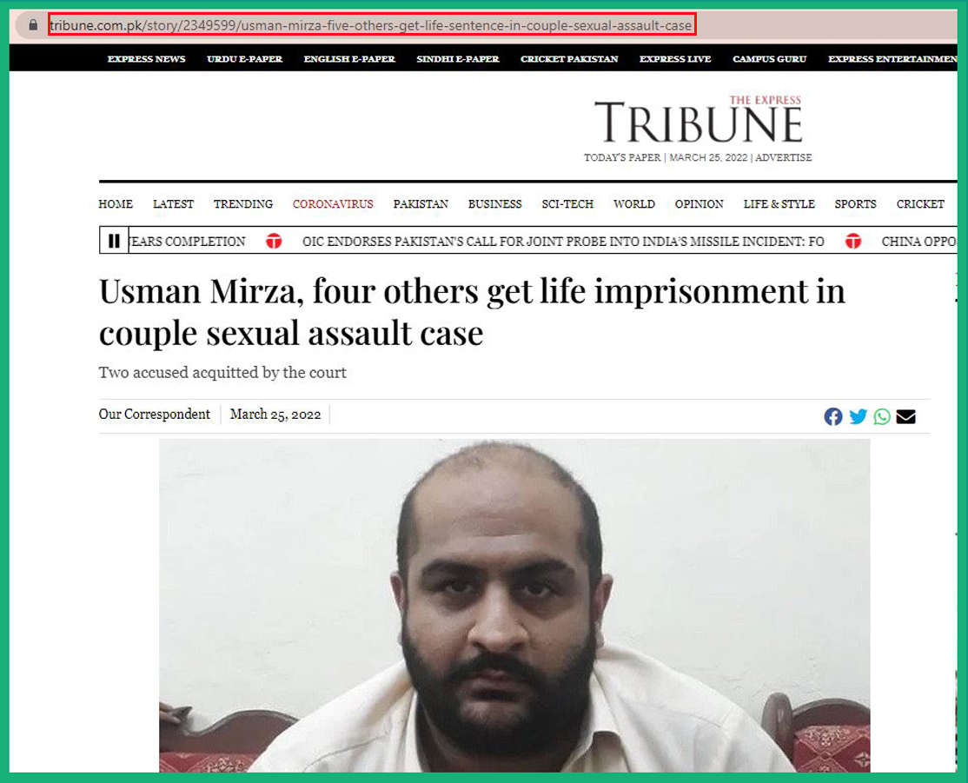Click the Express Tribune logo
968x783 pixels.
699,120
